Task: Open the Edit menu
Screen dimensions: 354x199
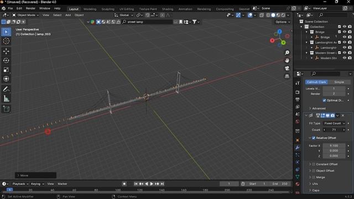Action: [19, 8]
